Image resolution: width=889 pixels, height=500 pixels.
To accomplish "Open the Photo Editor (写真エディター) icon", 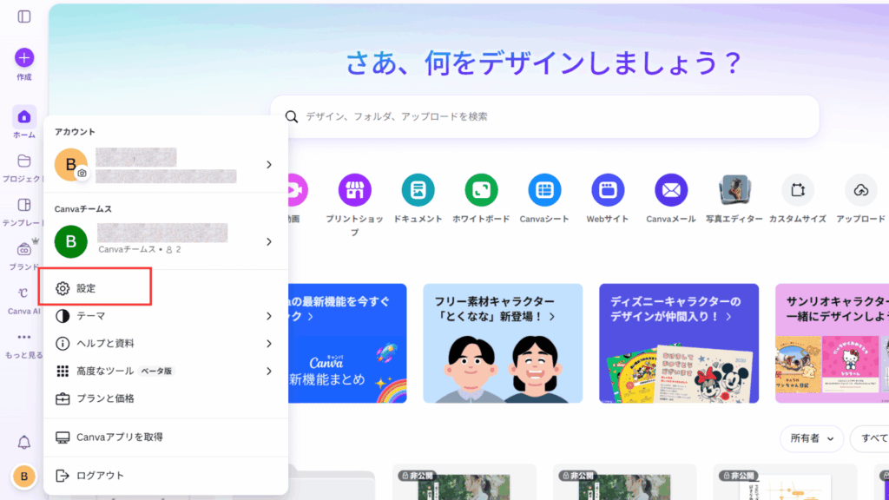I will coord(734,189).
